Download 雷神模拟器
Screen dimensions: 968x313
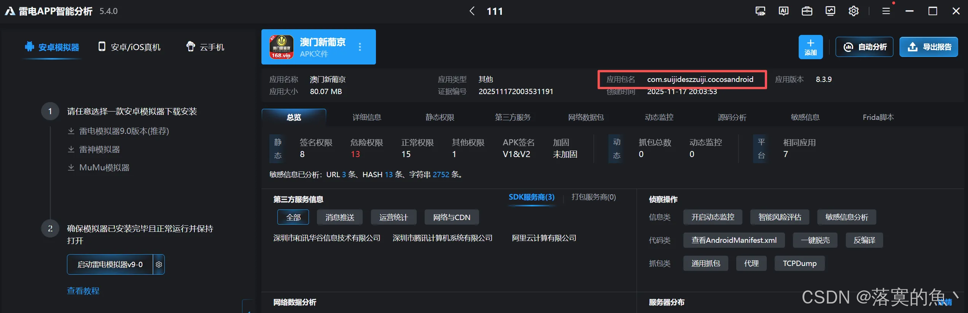94,149
